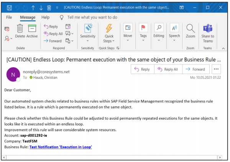Image resolution: width=230 pixels, height=162 pixels.
Task: Save the message using the floppy disk icon
Action: point(9,8)
